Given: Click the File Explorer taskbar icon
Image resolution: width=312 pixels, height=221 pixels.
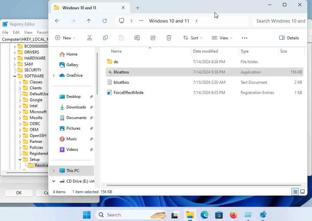Looking at the screenshot, I should click(190, 215).
